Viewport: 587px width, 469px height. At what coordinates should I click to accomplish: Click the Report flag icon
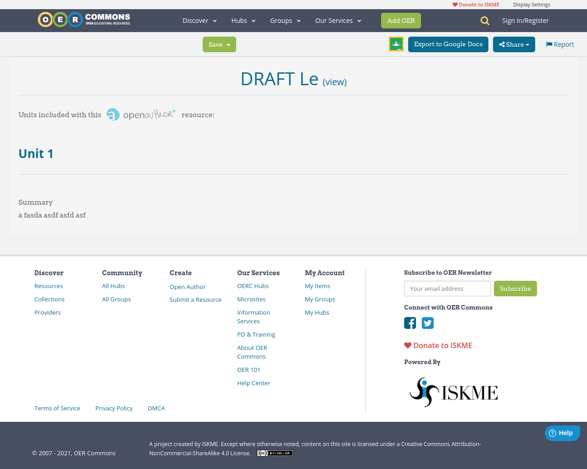pyautogui.click(x=548, y=44)
